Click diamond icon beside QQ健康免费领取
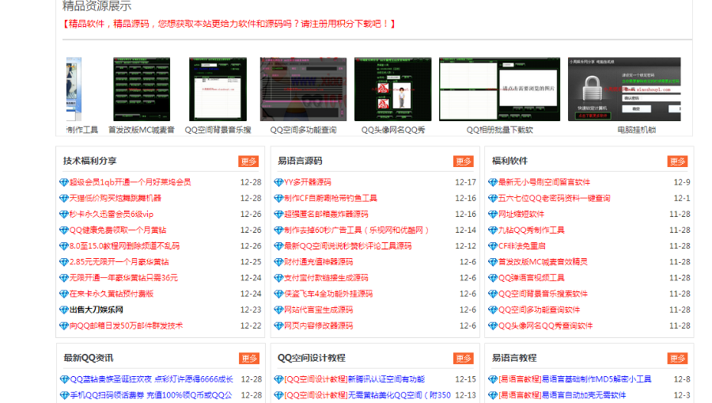This screenshot has height=403, width=712. [x=64, y=230]
